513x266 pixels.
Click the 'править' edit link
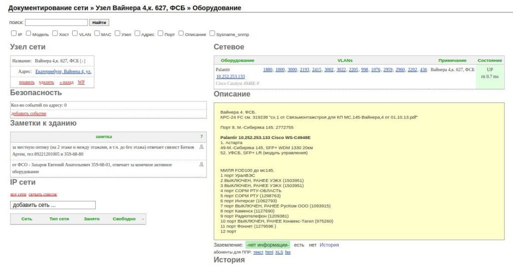pyautogui.click(x=27, y=82)
